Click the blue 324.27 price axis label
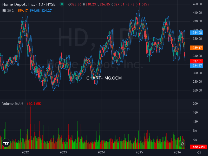Image resolution: width=208 pixels, height=156 pixels. pos(197,66)
